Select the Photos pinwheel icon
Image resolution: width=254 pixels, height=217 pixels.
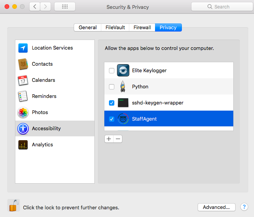[23, 113]
